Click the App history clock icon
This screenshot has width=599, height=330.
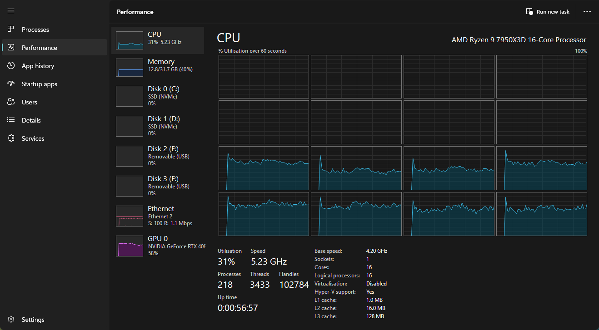pos(11,66)
